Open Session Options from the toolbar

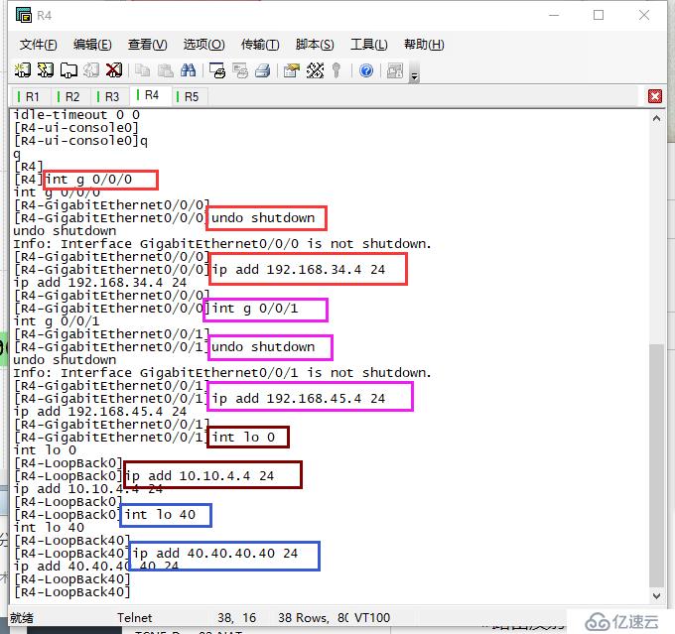tap(292, 70)
